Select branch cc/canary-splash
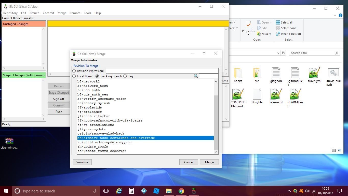348x196 pixels. pos(145,103)
